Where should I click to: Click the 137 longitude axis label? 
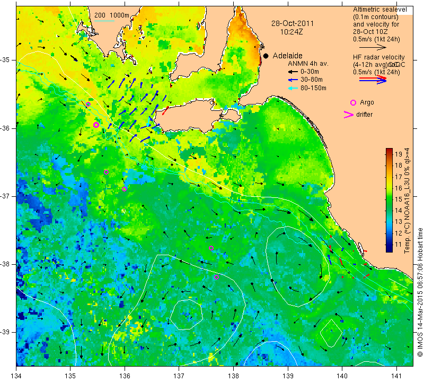tap(179, 376)
